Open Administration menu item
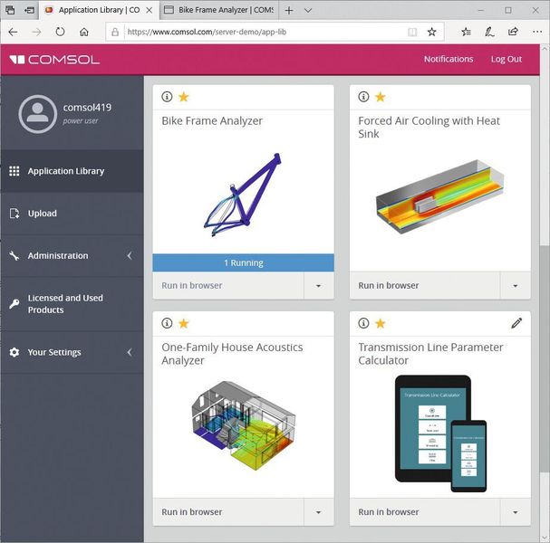This screenshot has width=550, height=543. 72,256
